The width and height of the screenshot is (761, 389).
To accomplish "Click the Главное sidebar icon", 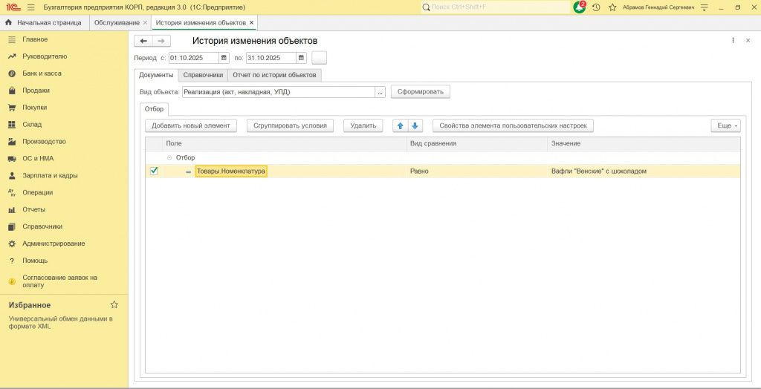I will click(x=12, y=39).
